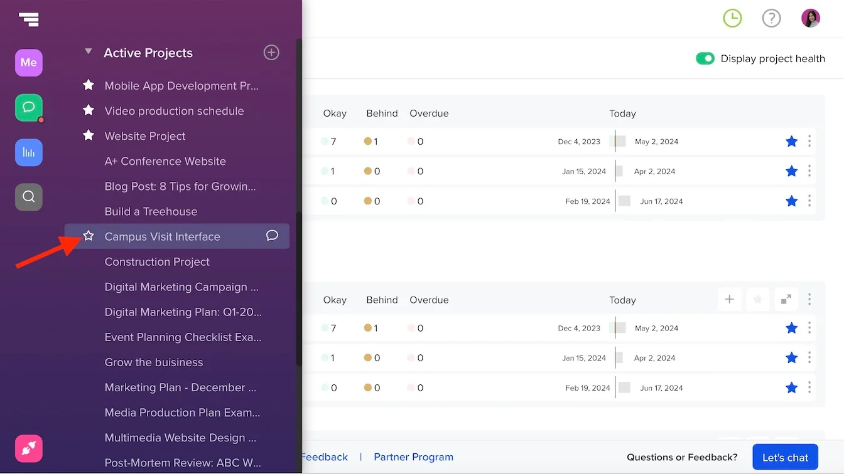
Task: Click the Partner Program link
Action: pyautogui.click(x=413, y=457)
